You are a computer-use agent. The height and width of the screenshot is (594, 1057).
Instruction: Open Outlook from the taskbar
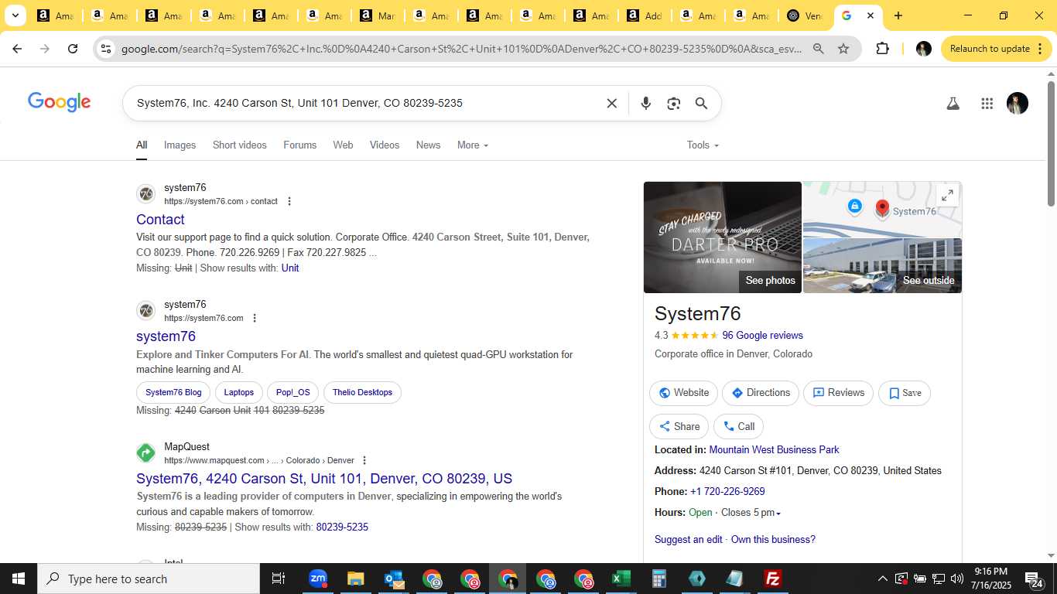point(393,579)
